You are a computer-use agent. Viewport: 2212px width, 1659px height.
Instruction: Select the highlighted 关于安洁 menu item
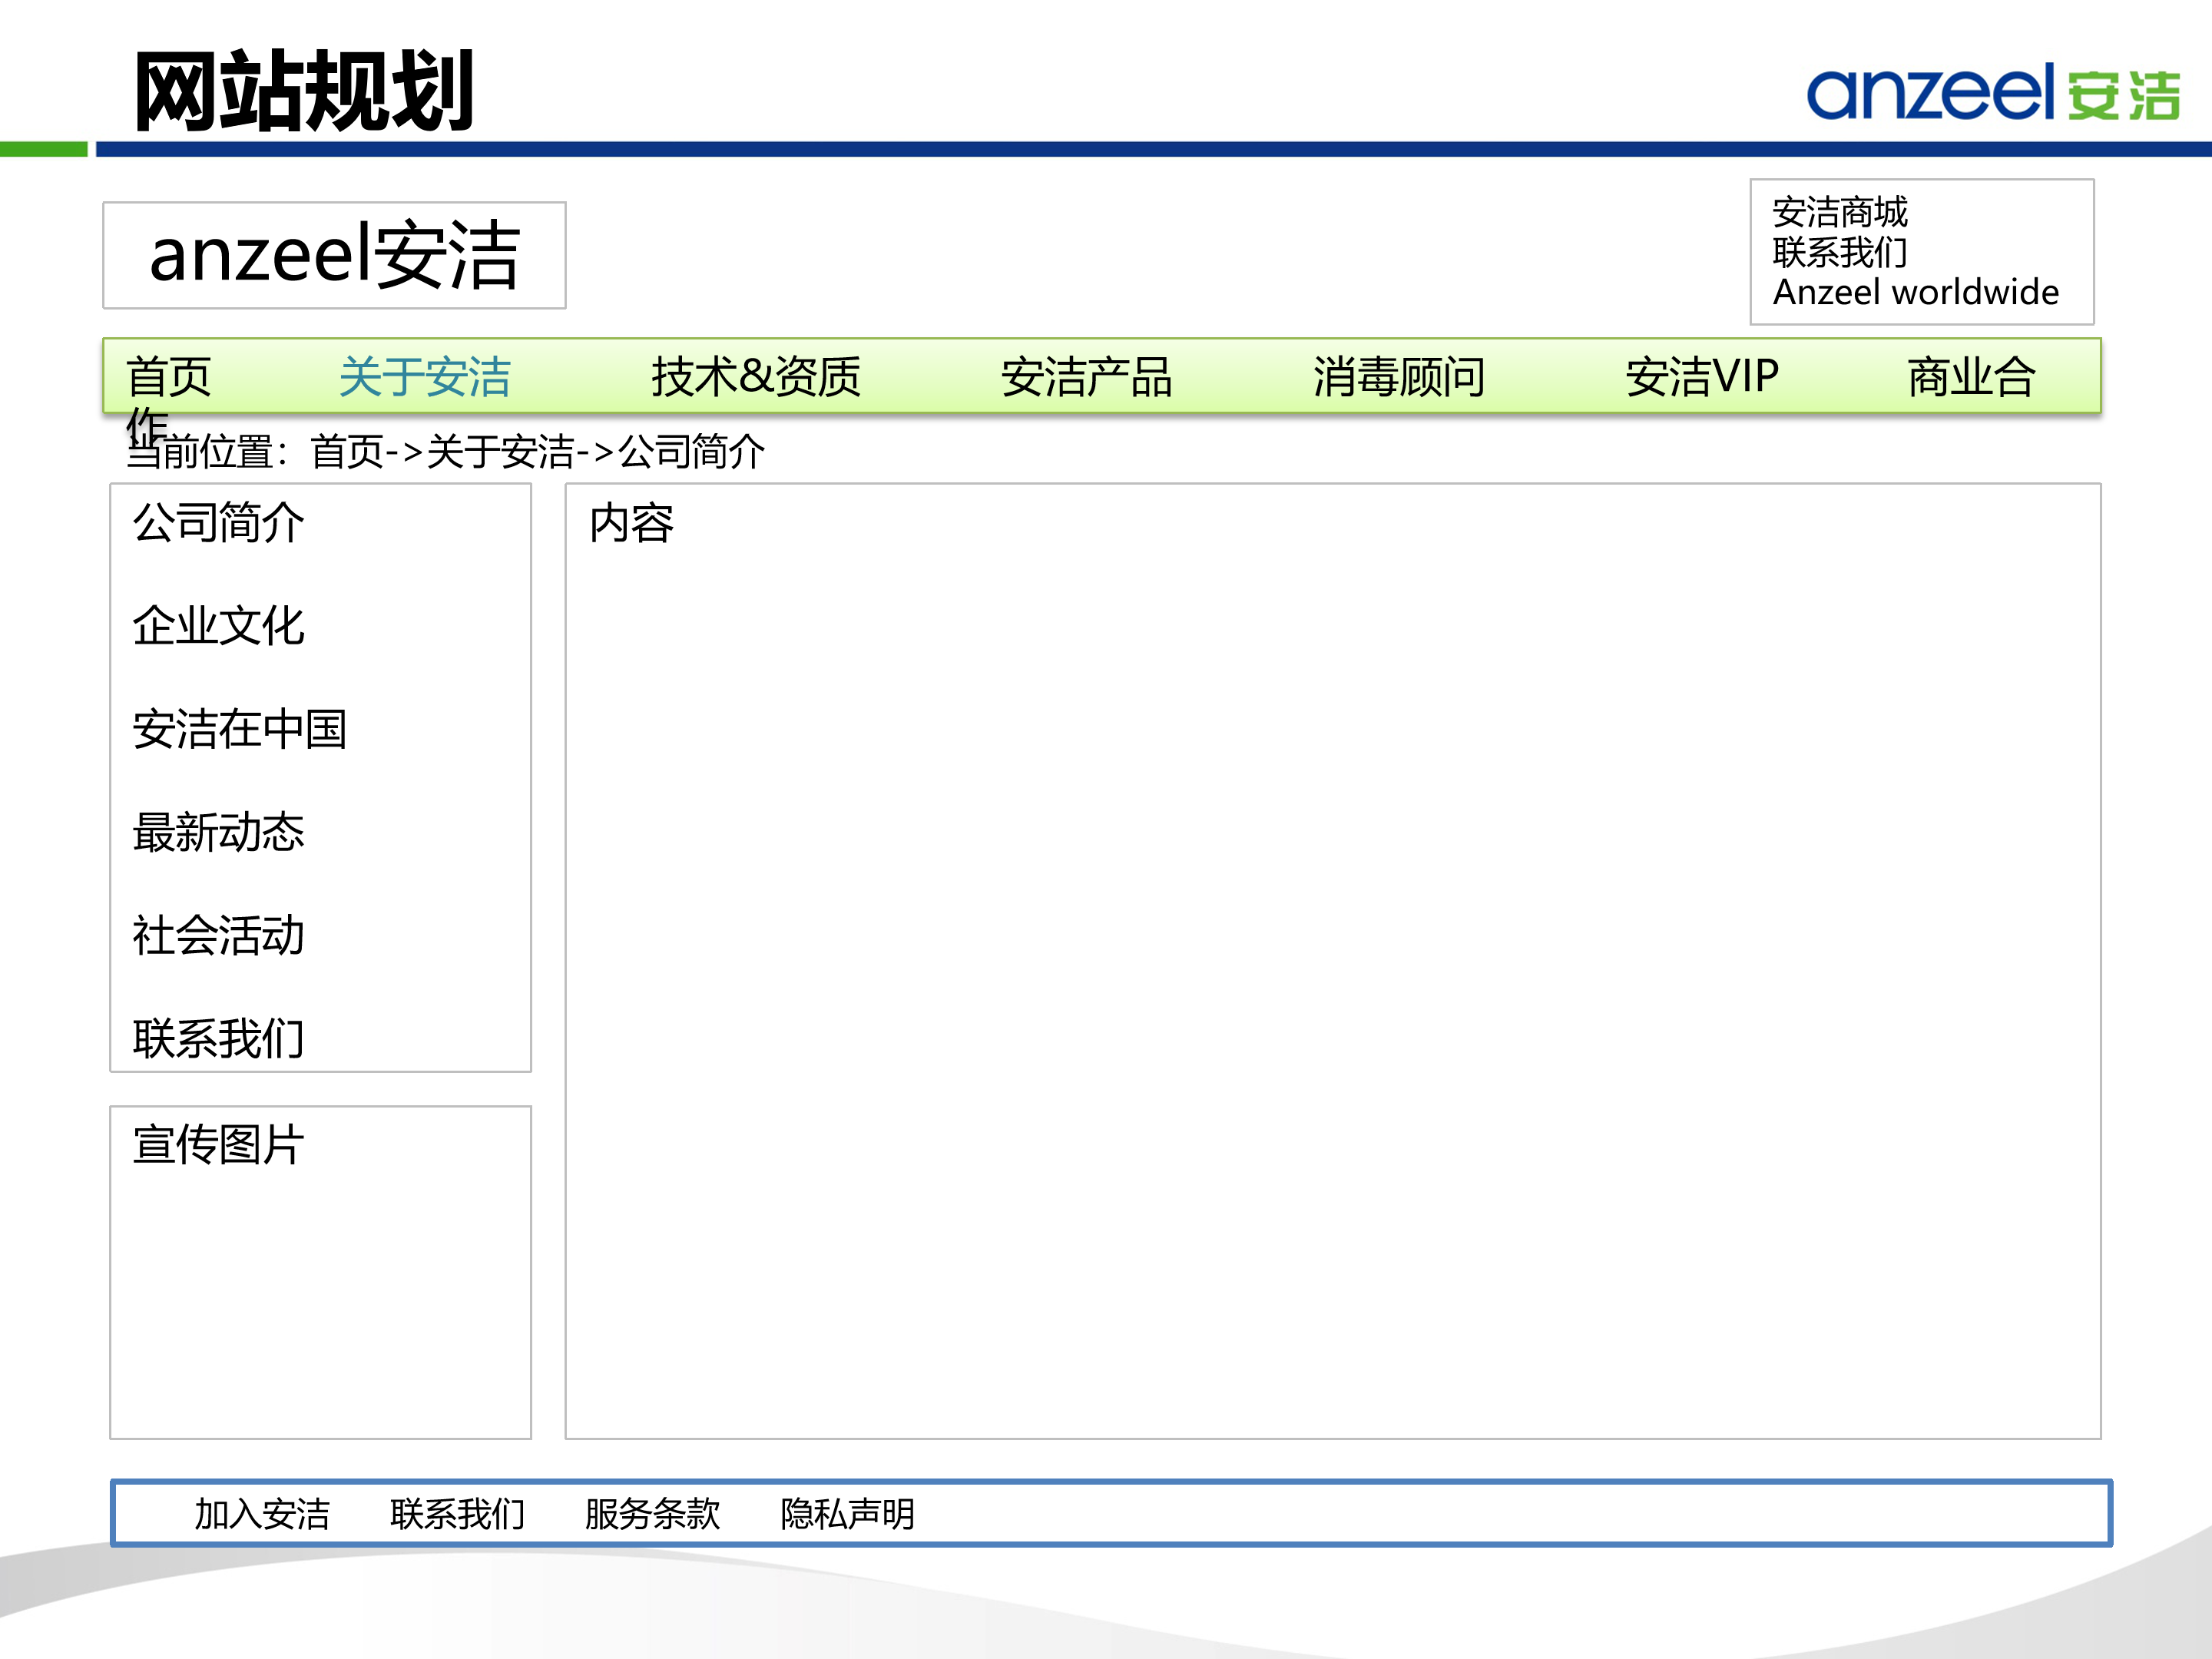[427, 377]
